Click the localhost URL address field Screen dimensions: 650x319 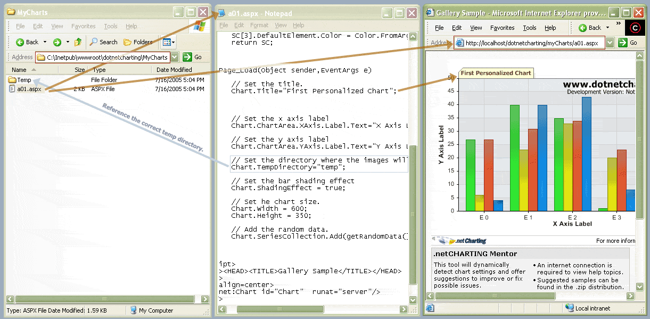531,43
